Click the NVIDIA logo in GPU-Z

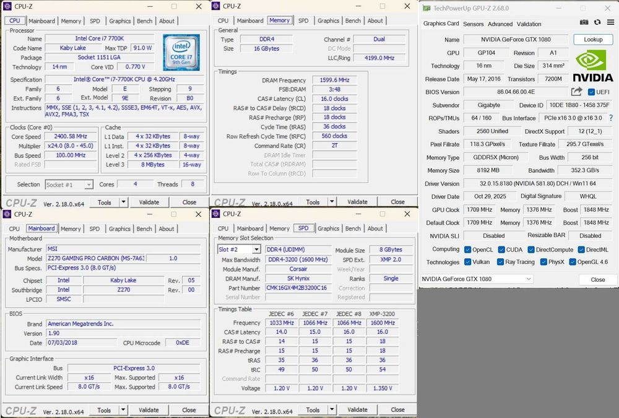(x=593, y=66)
